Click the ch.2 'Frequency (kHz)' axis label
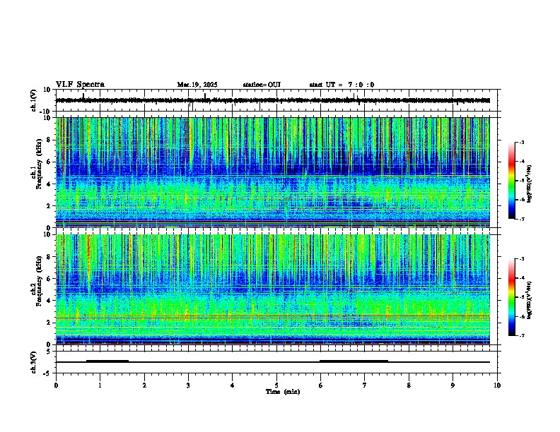The height and width of the screenshot is (432, 560). (x=39, y=281)
